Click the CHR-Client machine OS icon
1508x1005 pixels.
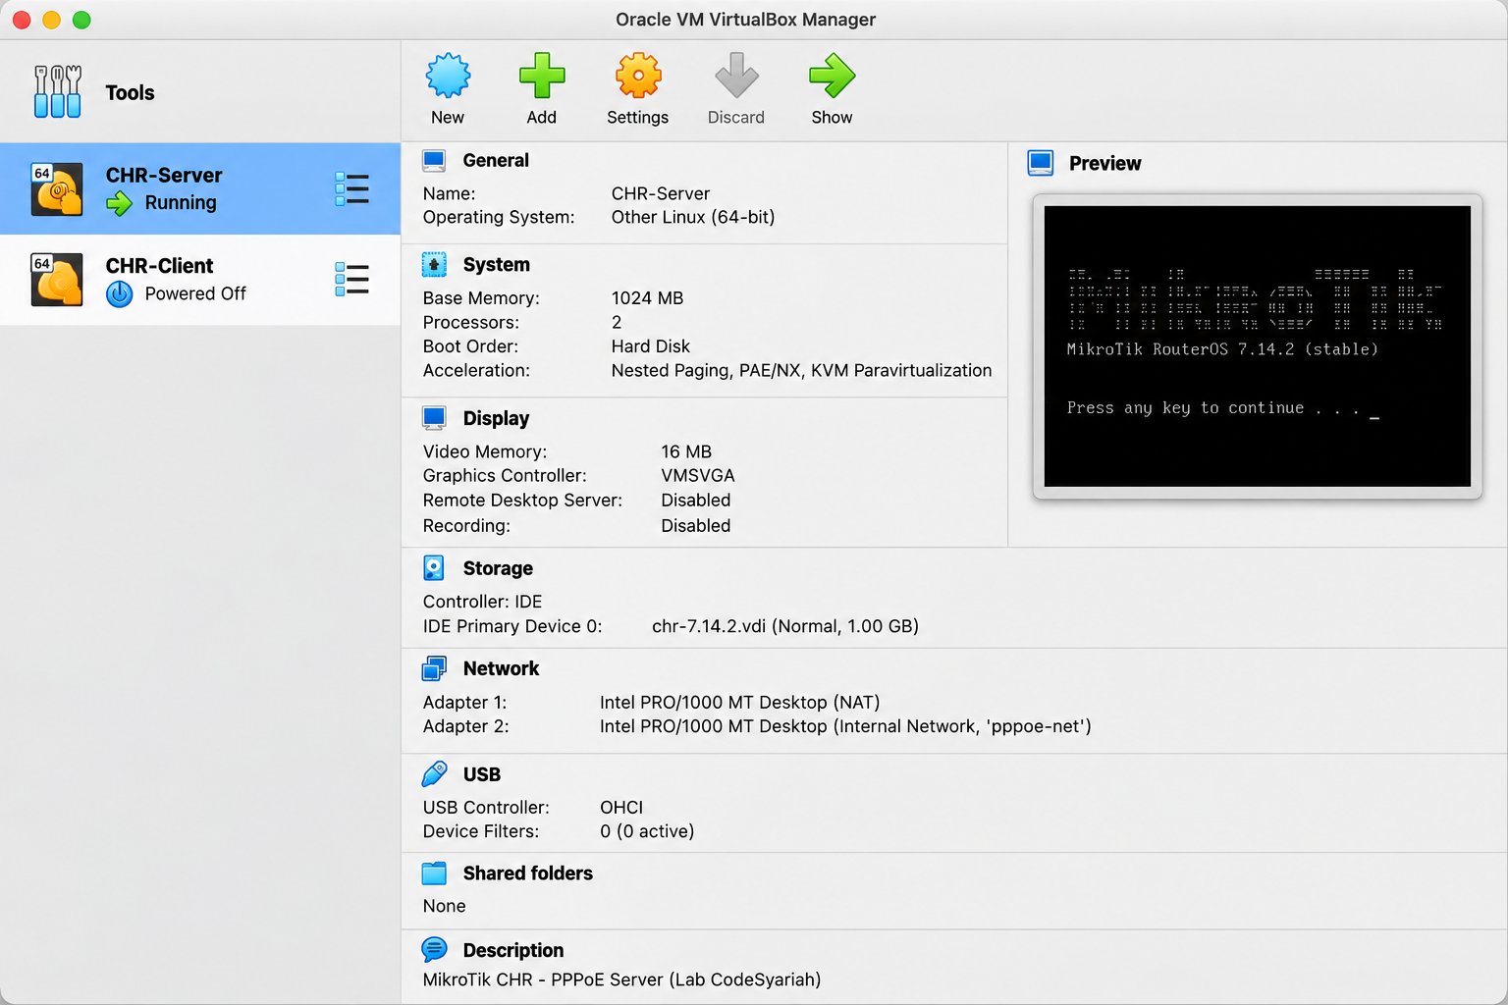point(57,280)
